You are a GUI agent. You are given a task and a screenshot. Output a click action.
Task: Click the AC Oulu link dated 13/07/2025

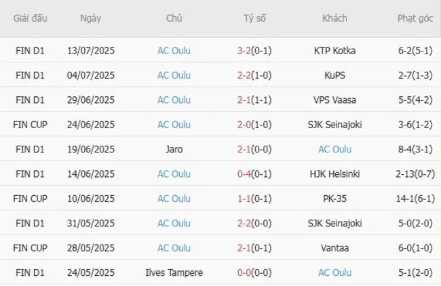pos(174,50)
